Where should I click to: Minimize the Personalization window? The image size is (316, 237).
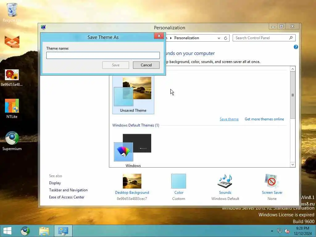click(273, 27)
